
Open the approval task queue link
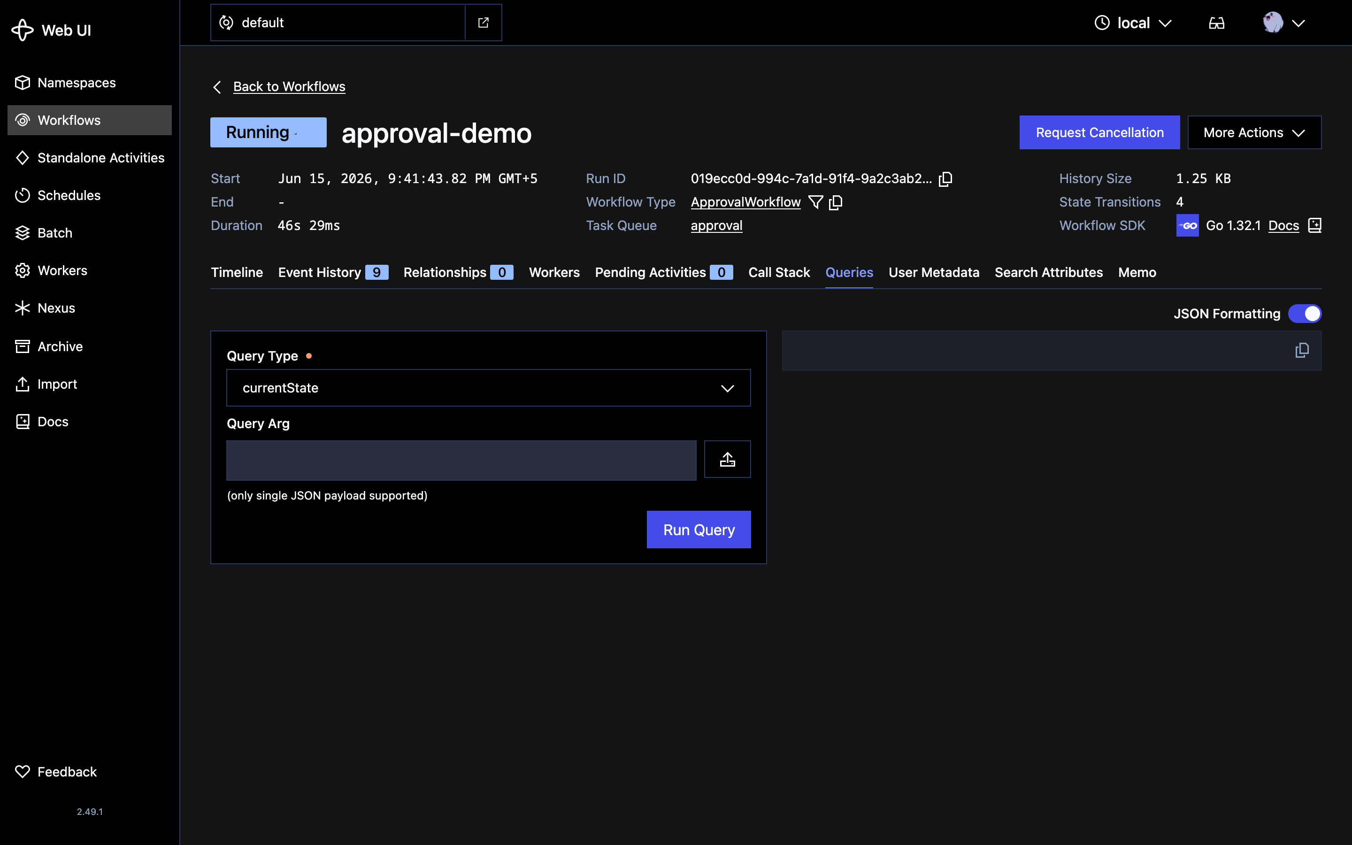coord(716,225)
